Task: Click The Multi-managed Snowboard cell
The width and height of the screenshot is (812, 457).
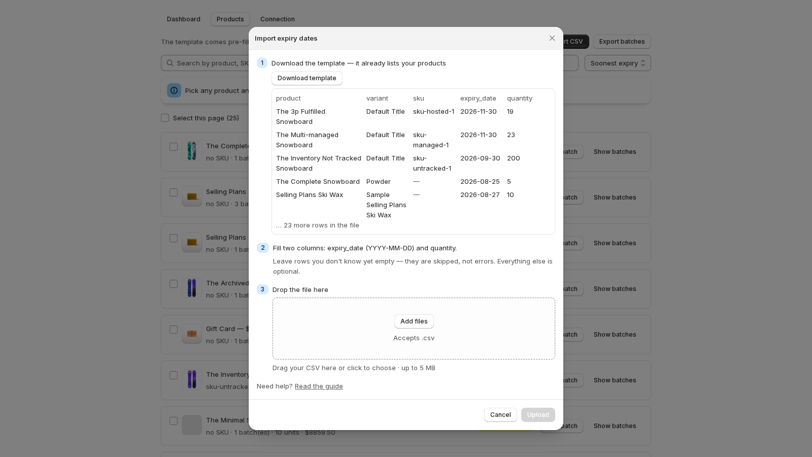Action: click(307, 140)
